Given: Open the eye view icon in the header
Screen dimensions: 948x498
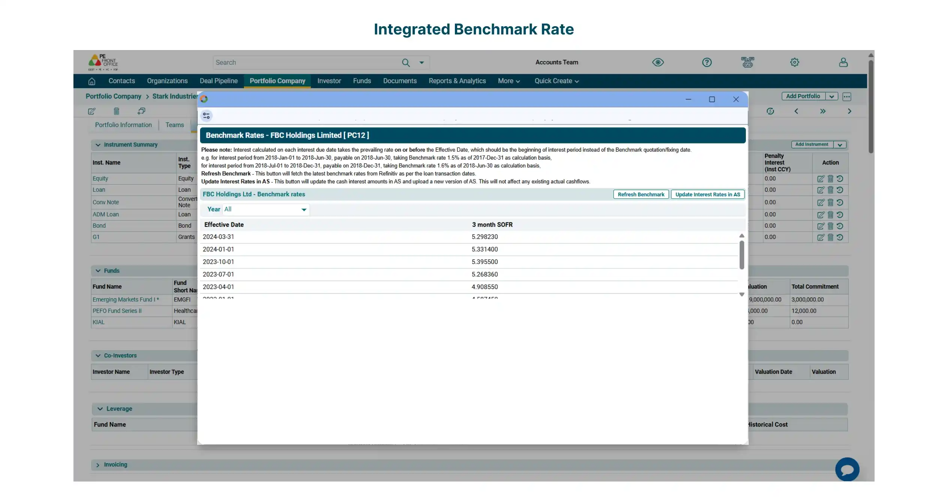Looking at the screenshot, I should 658,62.
